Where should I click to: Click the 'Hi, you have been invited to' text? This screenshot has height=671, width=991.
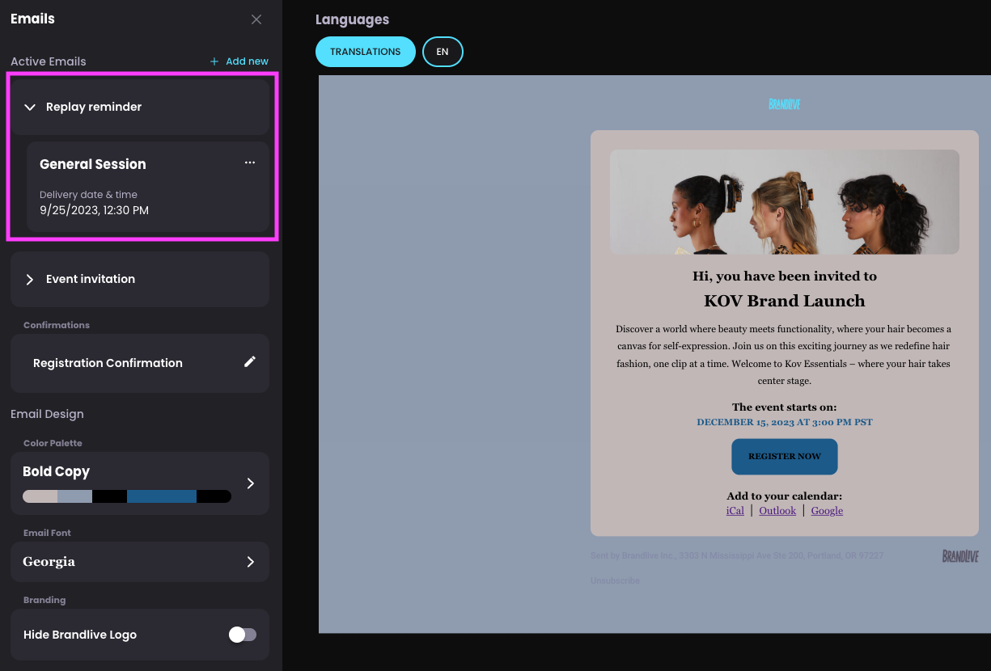pos(785,276)
